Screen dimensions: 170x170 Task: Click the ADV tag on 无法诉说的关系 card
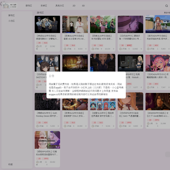point(156,45)
